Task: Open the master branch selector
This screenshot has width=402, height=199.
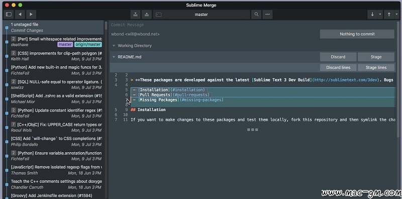Action: pyautogui.click(x=202, y=15)
